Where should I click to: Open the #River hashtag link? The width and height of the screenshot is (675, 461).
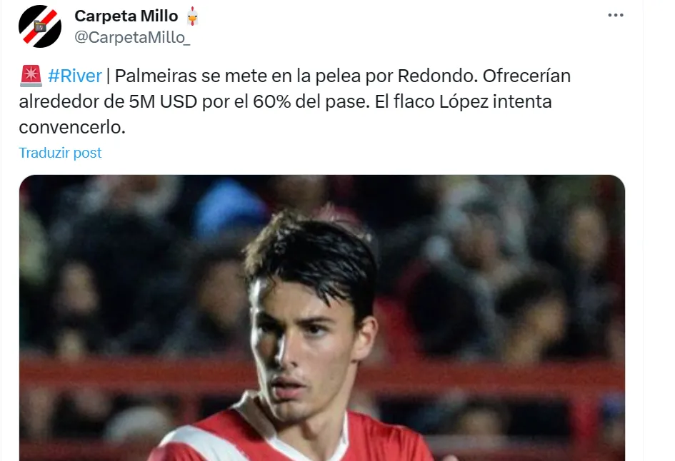click(x=75, y=76)
